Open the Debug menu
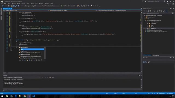This screenshot has height=98, width=175. click(23, 4)
